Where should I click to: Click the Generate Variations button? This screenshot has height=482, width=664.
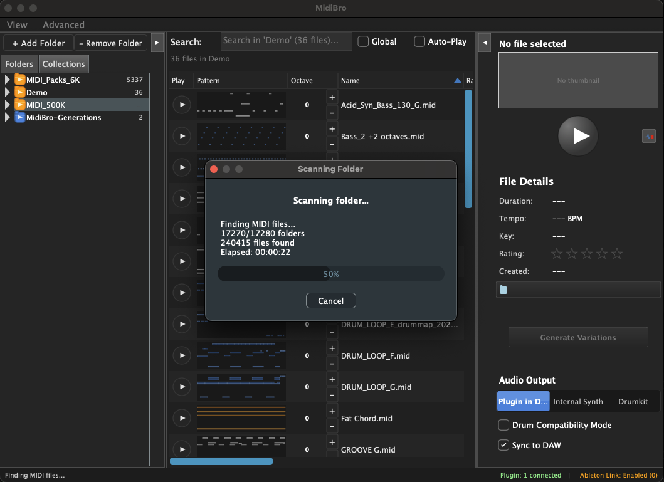578,337
